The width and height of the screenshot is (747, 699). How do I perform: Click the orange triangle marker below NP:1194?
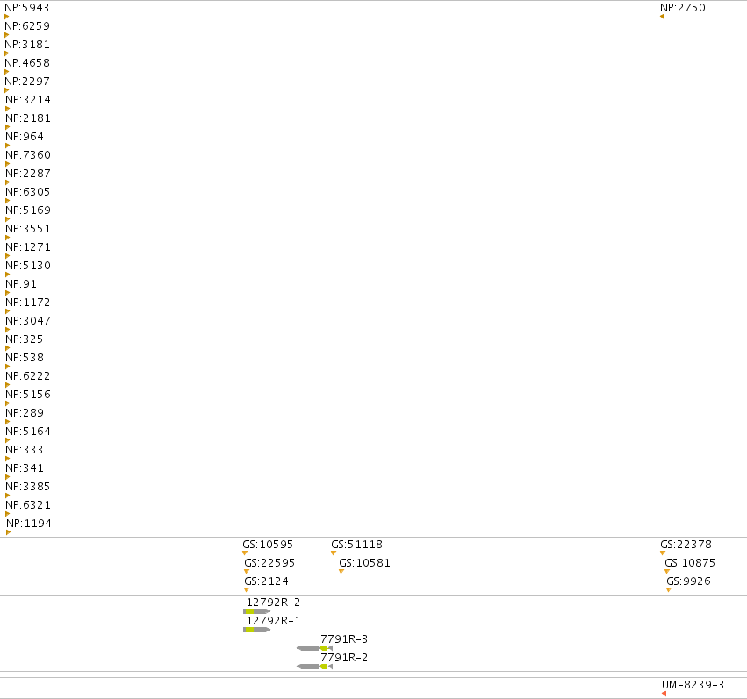[9, 532]
